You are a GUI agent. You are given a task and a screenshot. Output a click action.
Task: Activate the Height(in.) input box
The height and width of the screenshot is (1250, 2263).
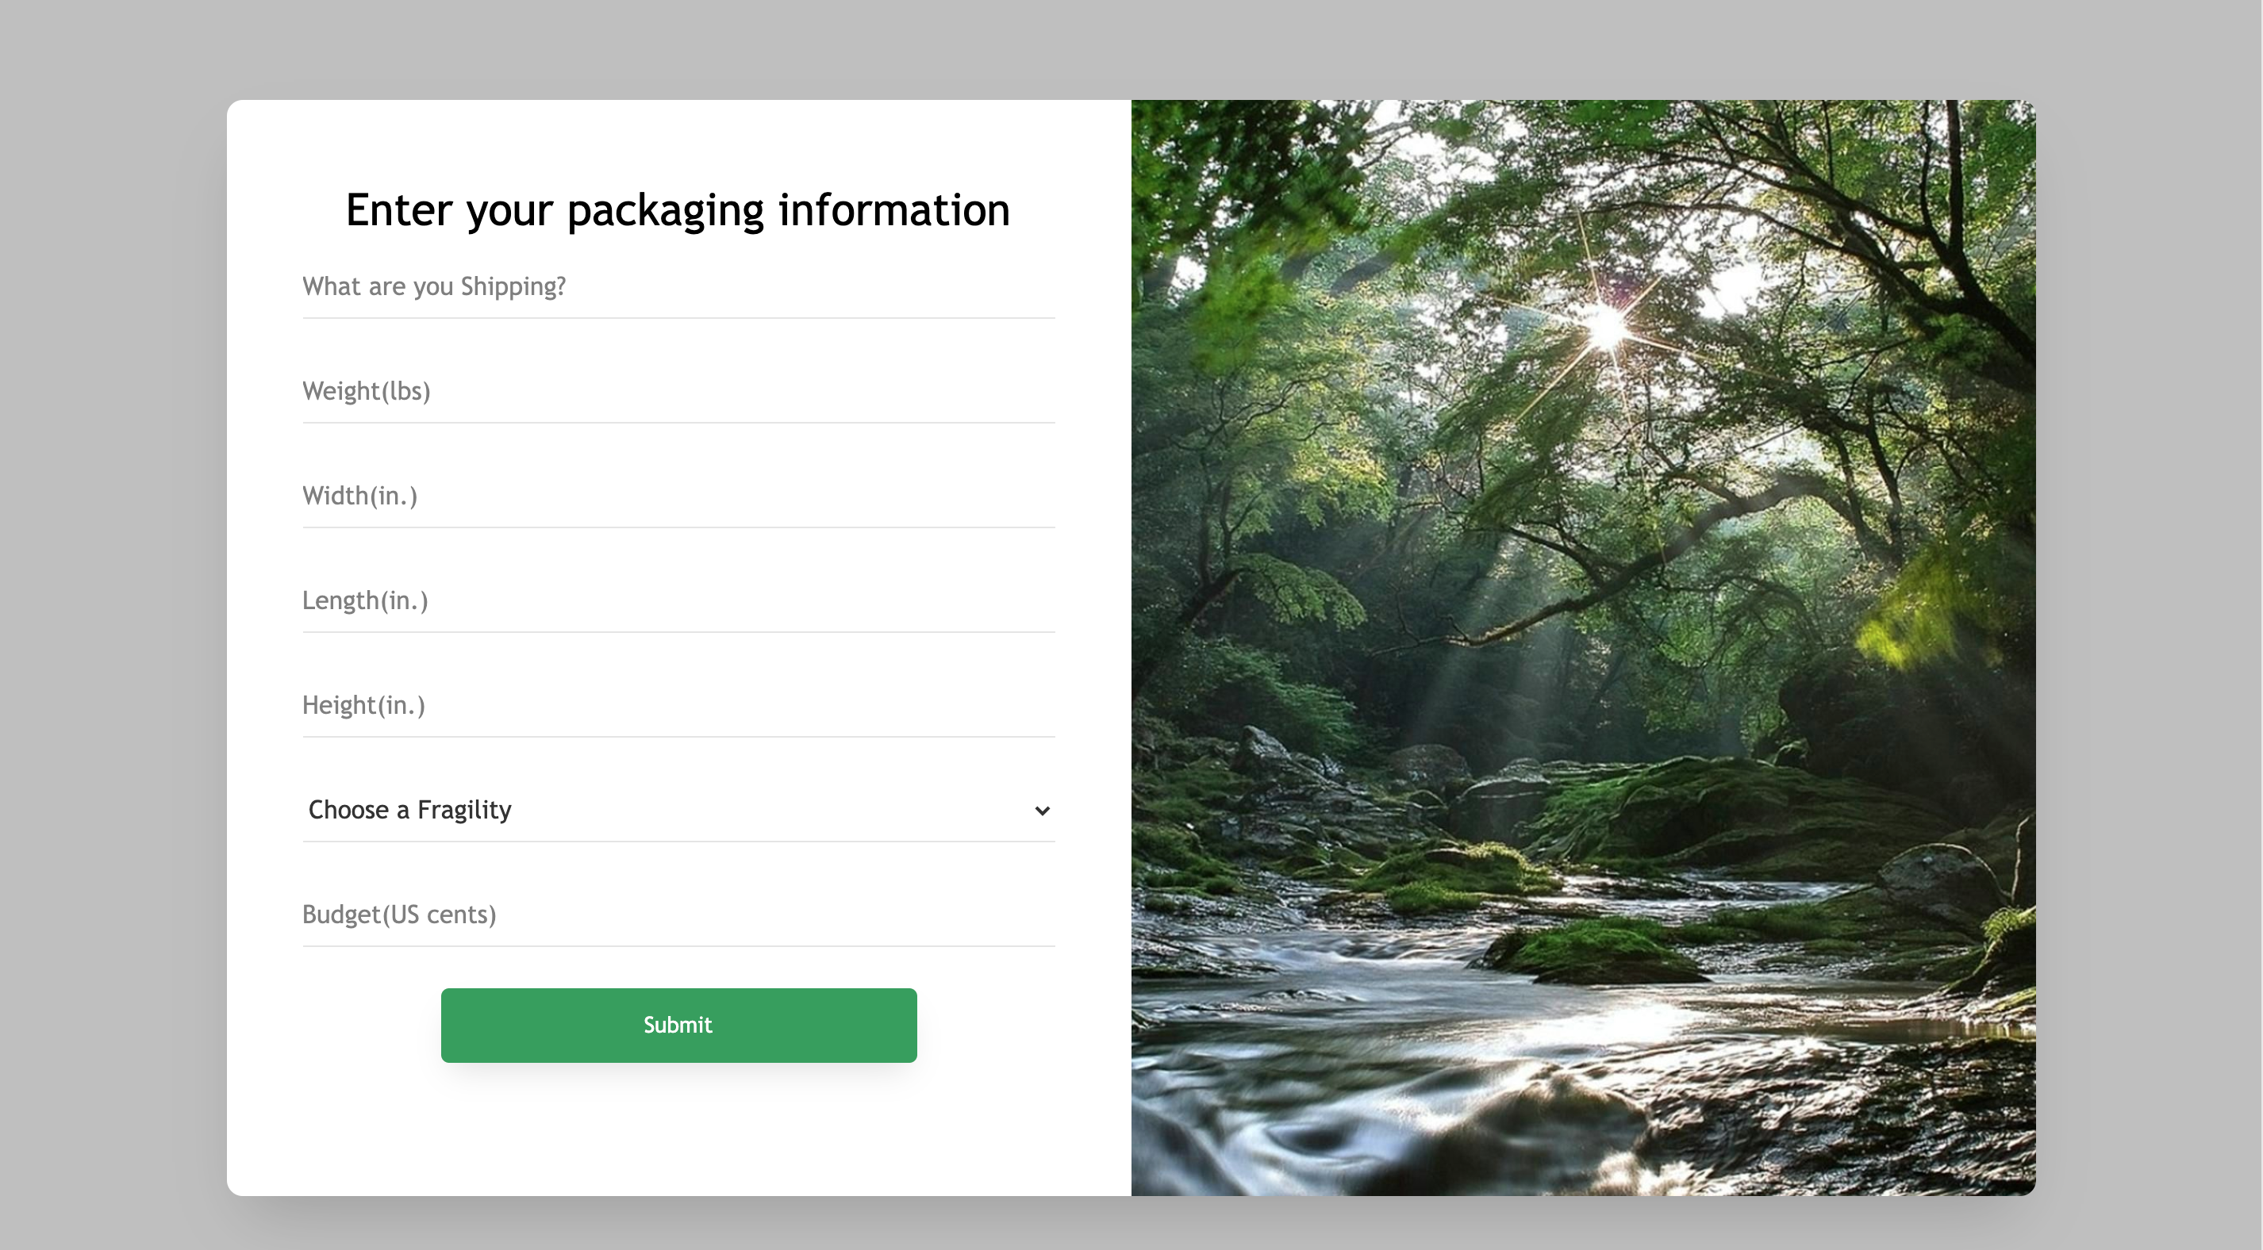pyautogui.click(x=678, y=705)
